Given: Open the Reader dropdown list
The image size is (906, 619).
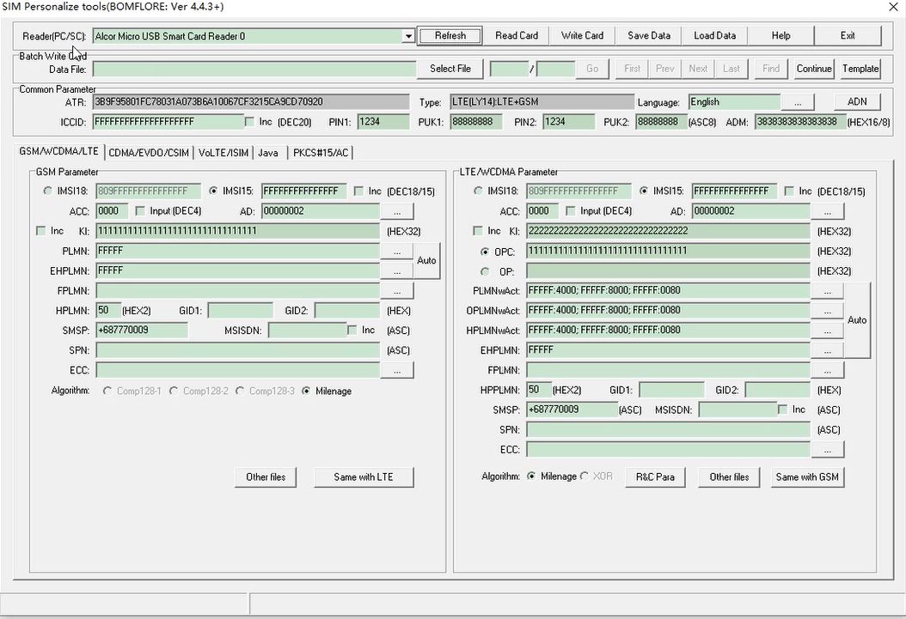Looking at the screenshot, I should pyautogui.click(x=408, y=36).
